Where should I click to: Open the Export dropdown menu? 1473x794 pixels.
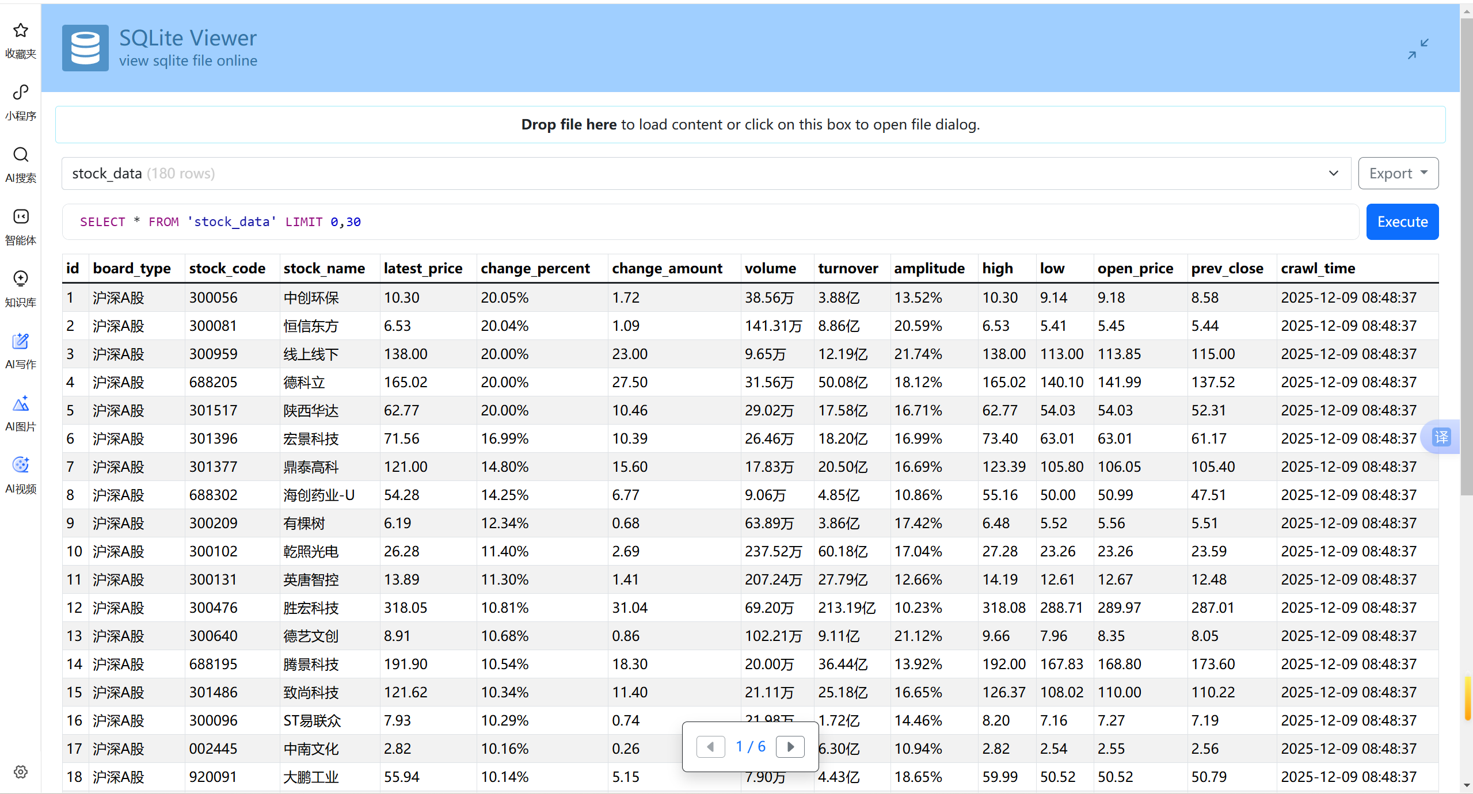pyautogui.click(x=1398, y=173)
